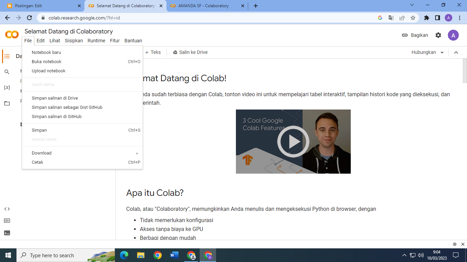Open the variables {x} panel icon
This screenshot has width=467, height=262.
point(7,88)
